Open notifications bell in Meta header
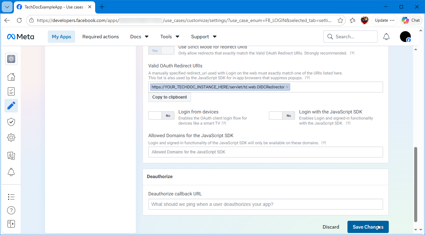Image resolution: width=425 pixels, height=235 pixels. click(386, 37)
